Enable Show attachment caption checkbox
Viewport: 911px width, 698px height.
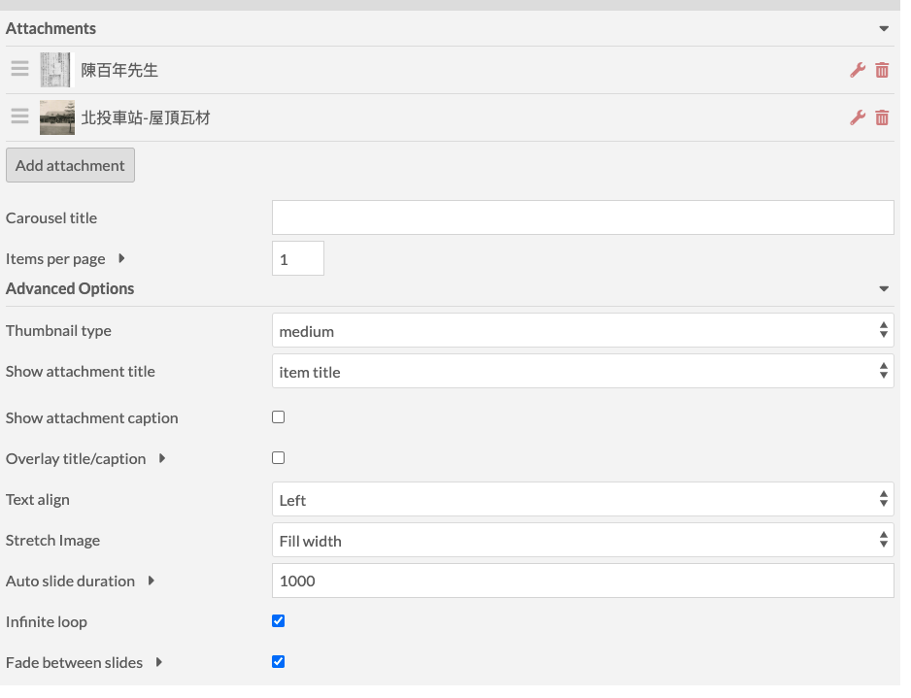coord(279,417)
